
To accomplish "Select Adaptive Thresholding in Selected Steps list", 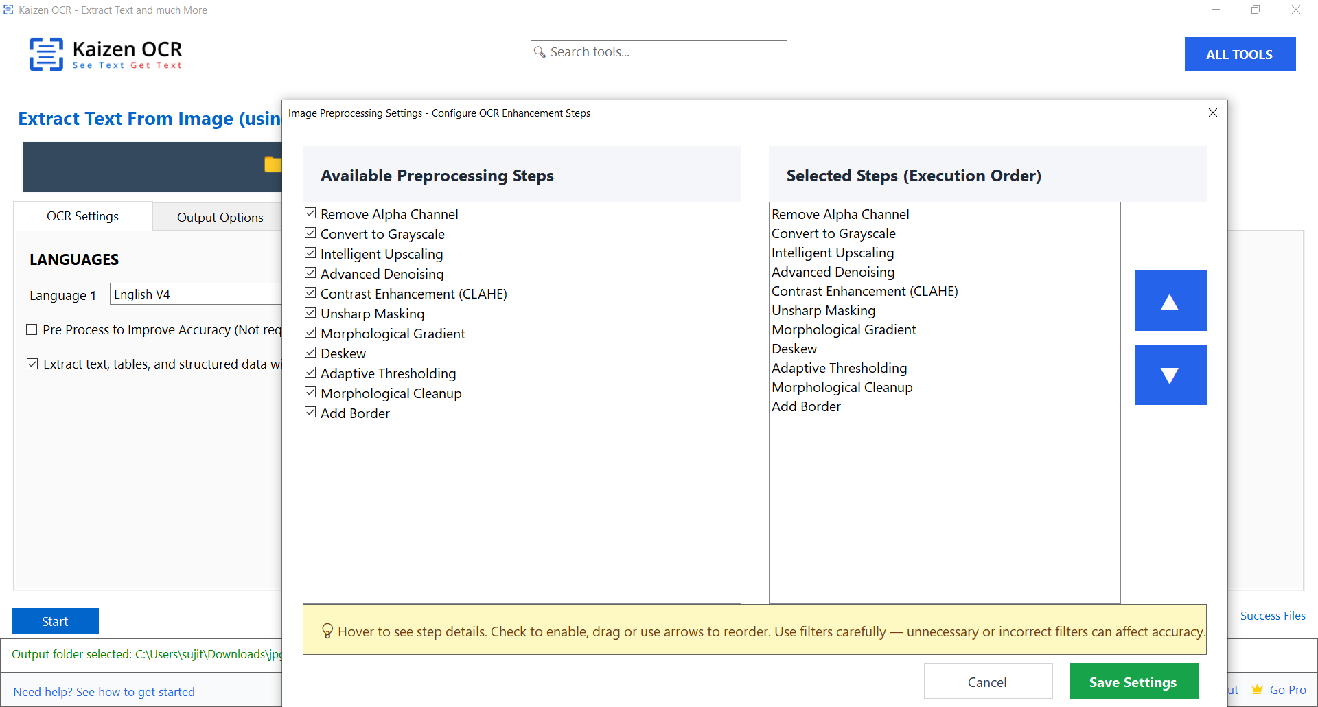I will [x=839, y=368].
